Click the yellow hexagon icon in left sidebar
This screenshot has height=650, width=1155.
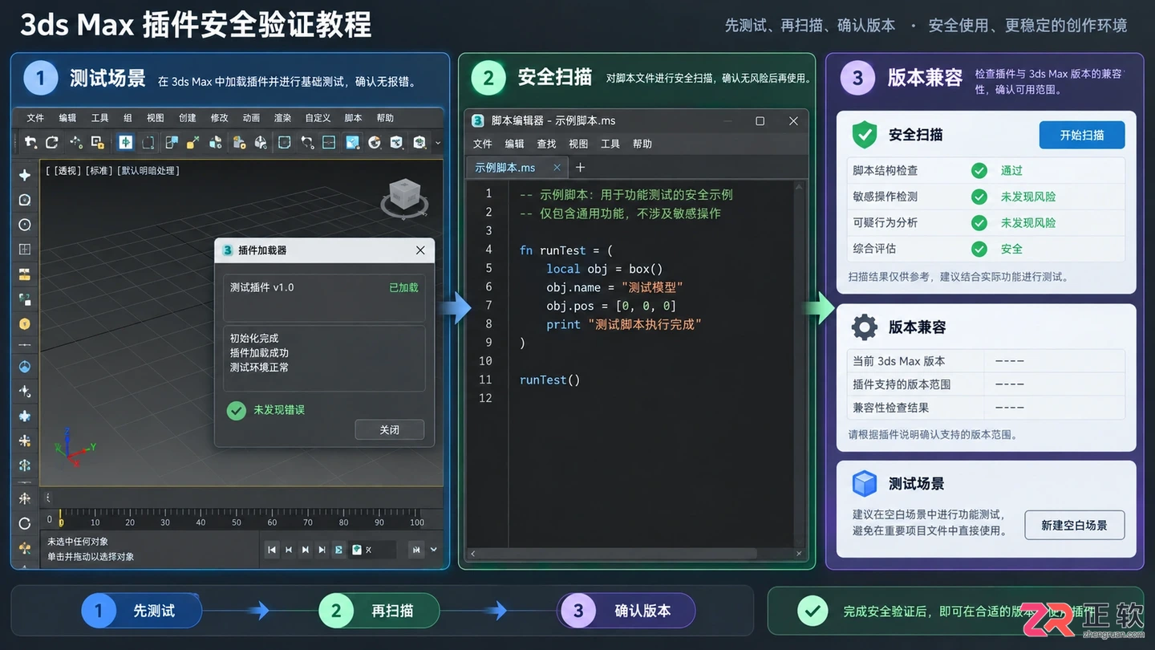pyautogui.click(x=25, y=324)
